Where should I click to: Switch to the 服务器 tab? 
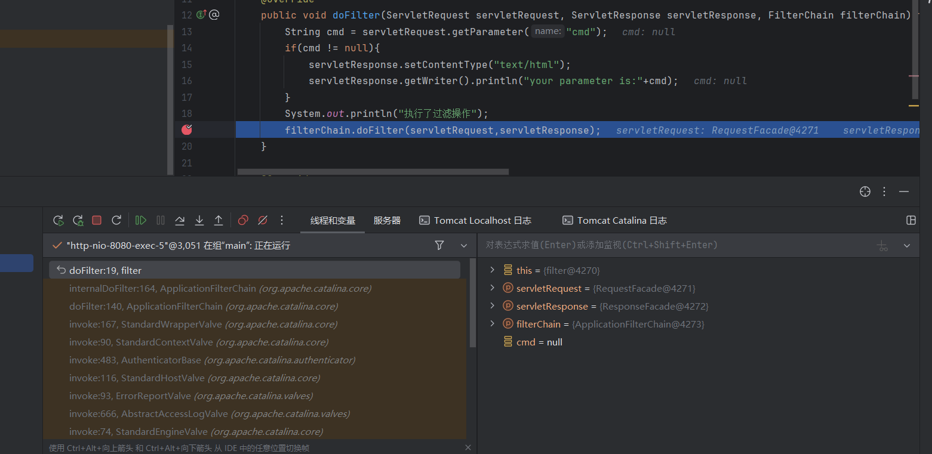(x=387, y=220)
